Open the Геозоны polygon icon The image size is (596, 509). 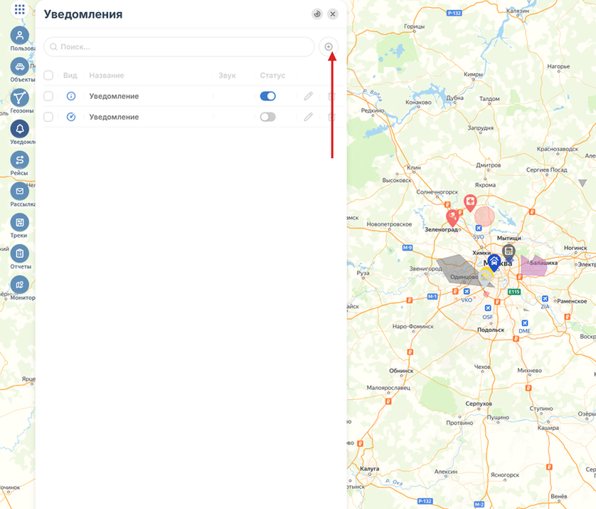pyautogui.click(x=20, y=98)
